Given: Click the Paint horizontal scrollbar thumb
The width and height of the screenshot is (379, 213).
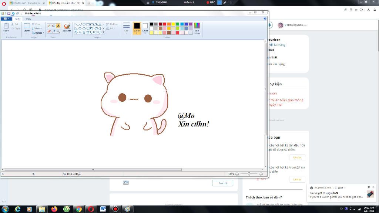Looking at the screenshot, I should 93,170.
